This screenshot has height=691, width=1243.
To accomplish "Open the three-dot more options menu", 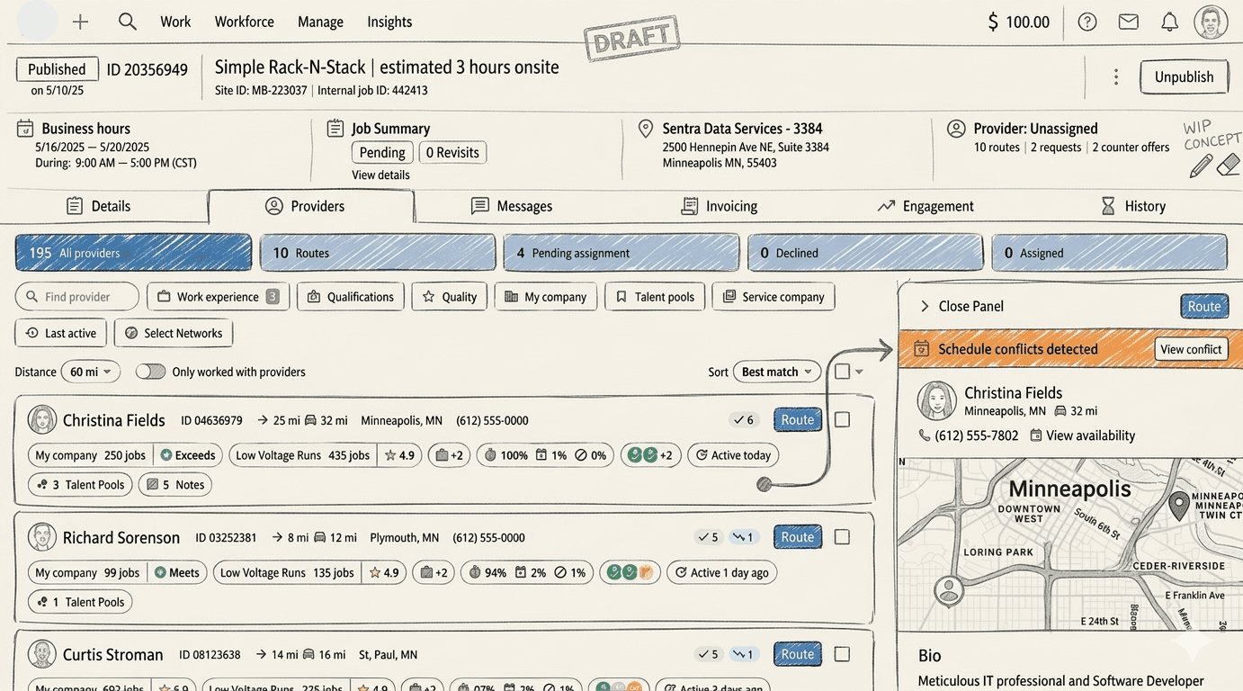I will pos(1116,76).
